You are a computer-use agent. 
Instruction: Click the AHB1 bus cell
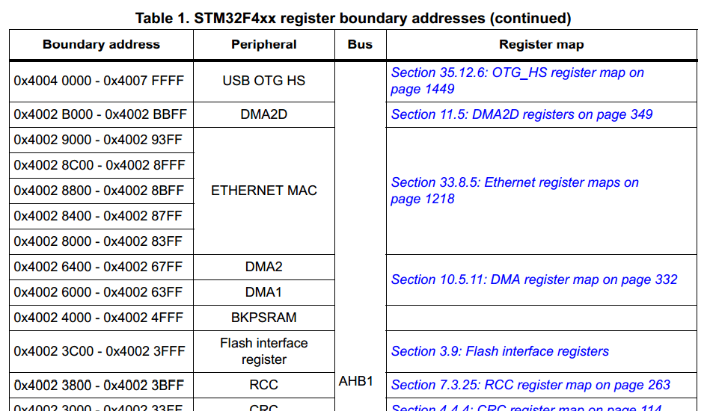click(355, 381)
